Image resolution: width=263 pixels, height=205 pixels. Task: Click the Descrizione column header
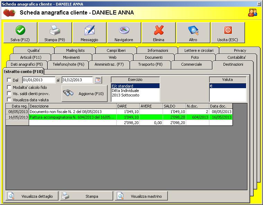point(73,106)
